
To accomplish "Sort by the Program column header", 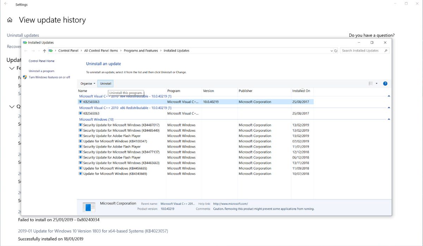I will coord(184,91).
